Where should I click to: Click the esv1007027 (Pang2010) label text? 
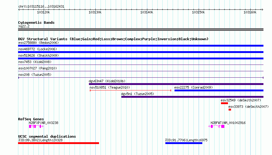(x=38, y=68)
